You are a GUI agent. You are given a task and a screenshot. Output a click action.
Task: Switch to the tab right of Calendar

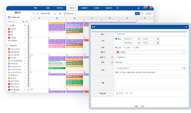coord(84,8)
